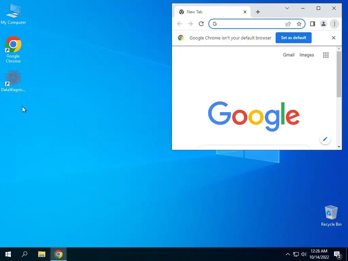Customize this page with the pencil icon

coord(325,139)
